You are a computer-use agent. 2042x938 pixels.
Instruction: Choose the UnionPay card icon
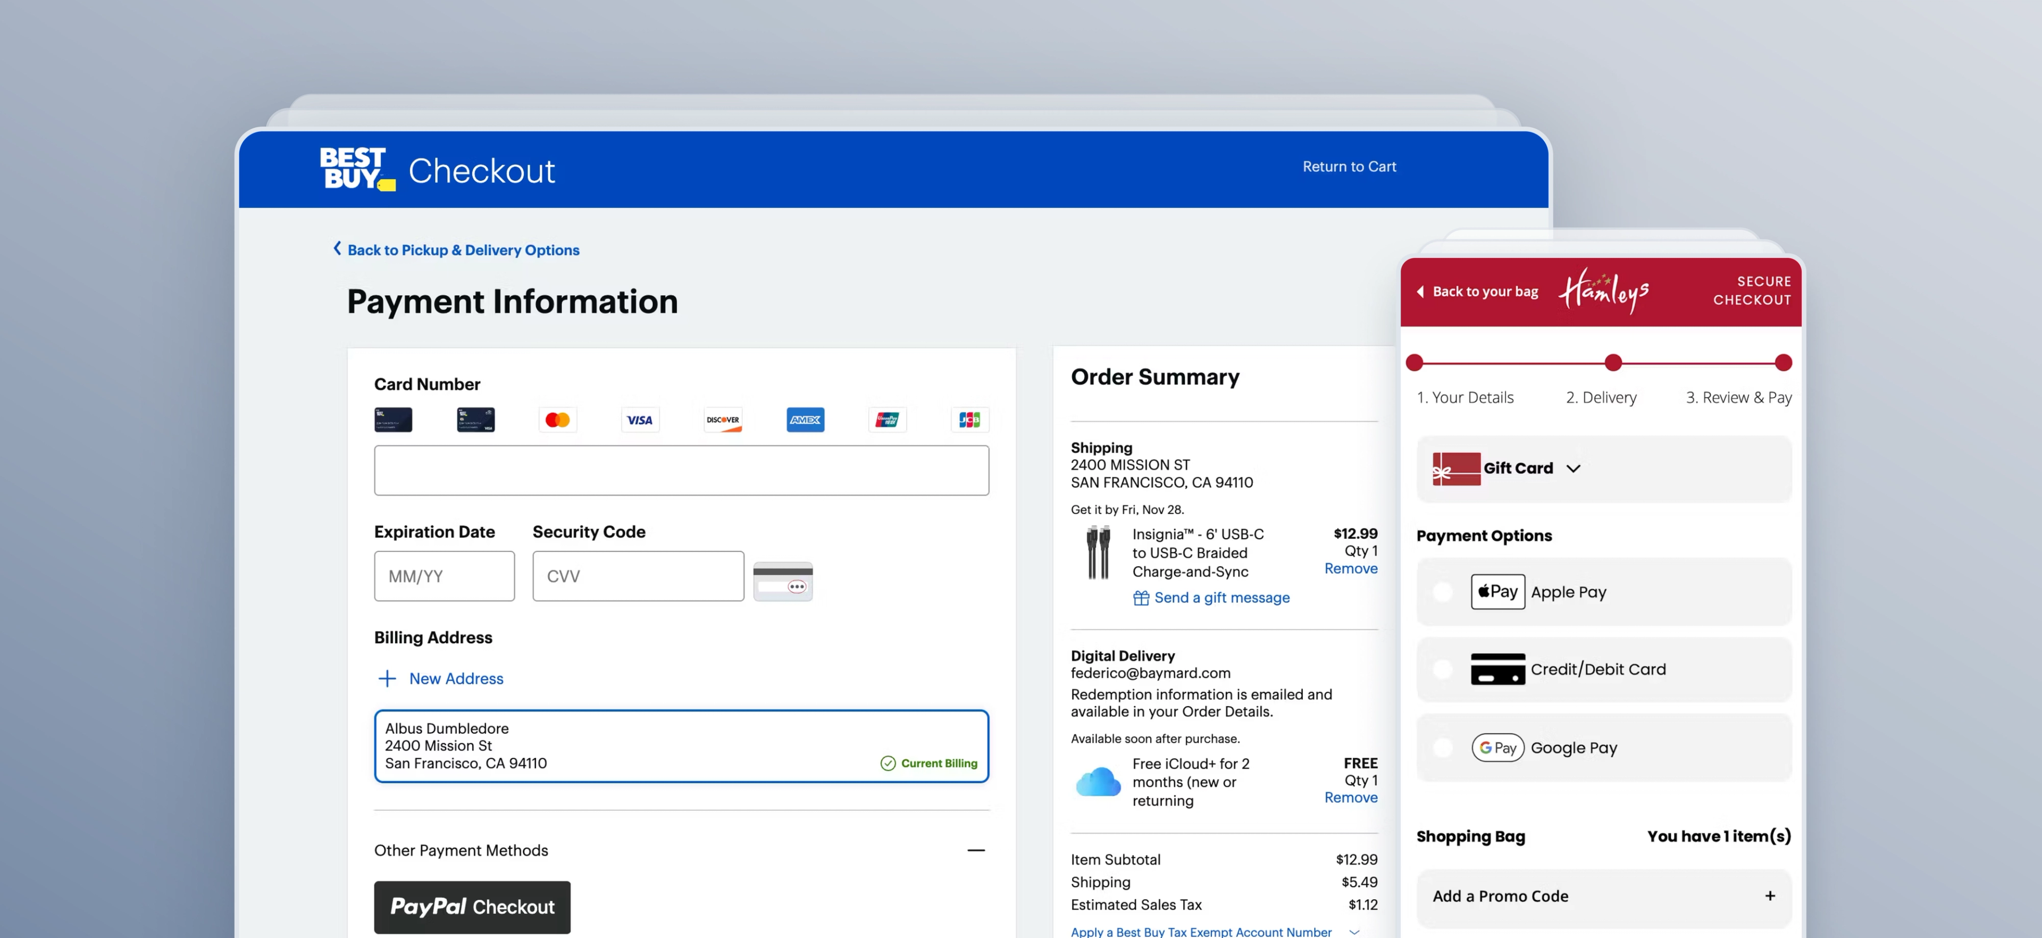887,420
